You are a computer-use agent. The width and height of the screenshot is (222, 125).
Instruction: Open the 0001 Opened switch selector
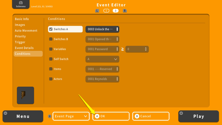[102, 39]
